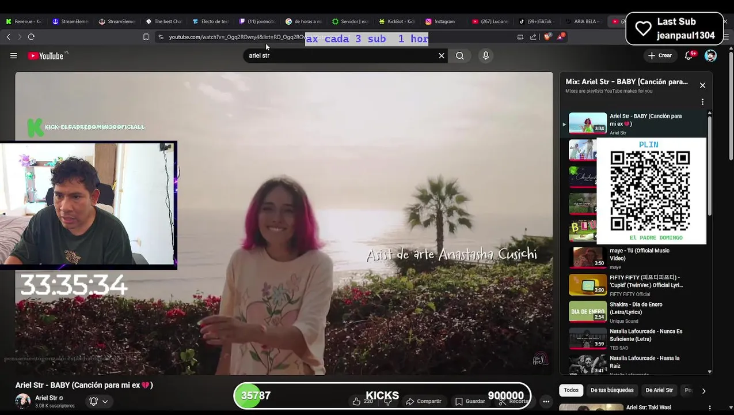Click picture-in-picture icon in address bar

(520, 37)
